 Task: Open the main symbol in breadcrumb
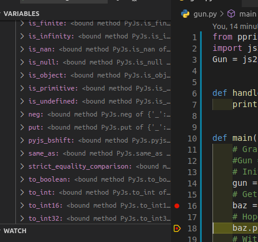tap(247, 14)
